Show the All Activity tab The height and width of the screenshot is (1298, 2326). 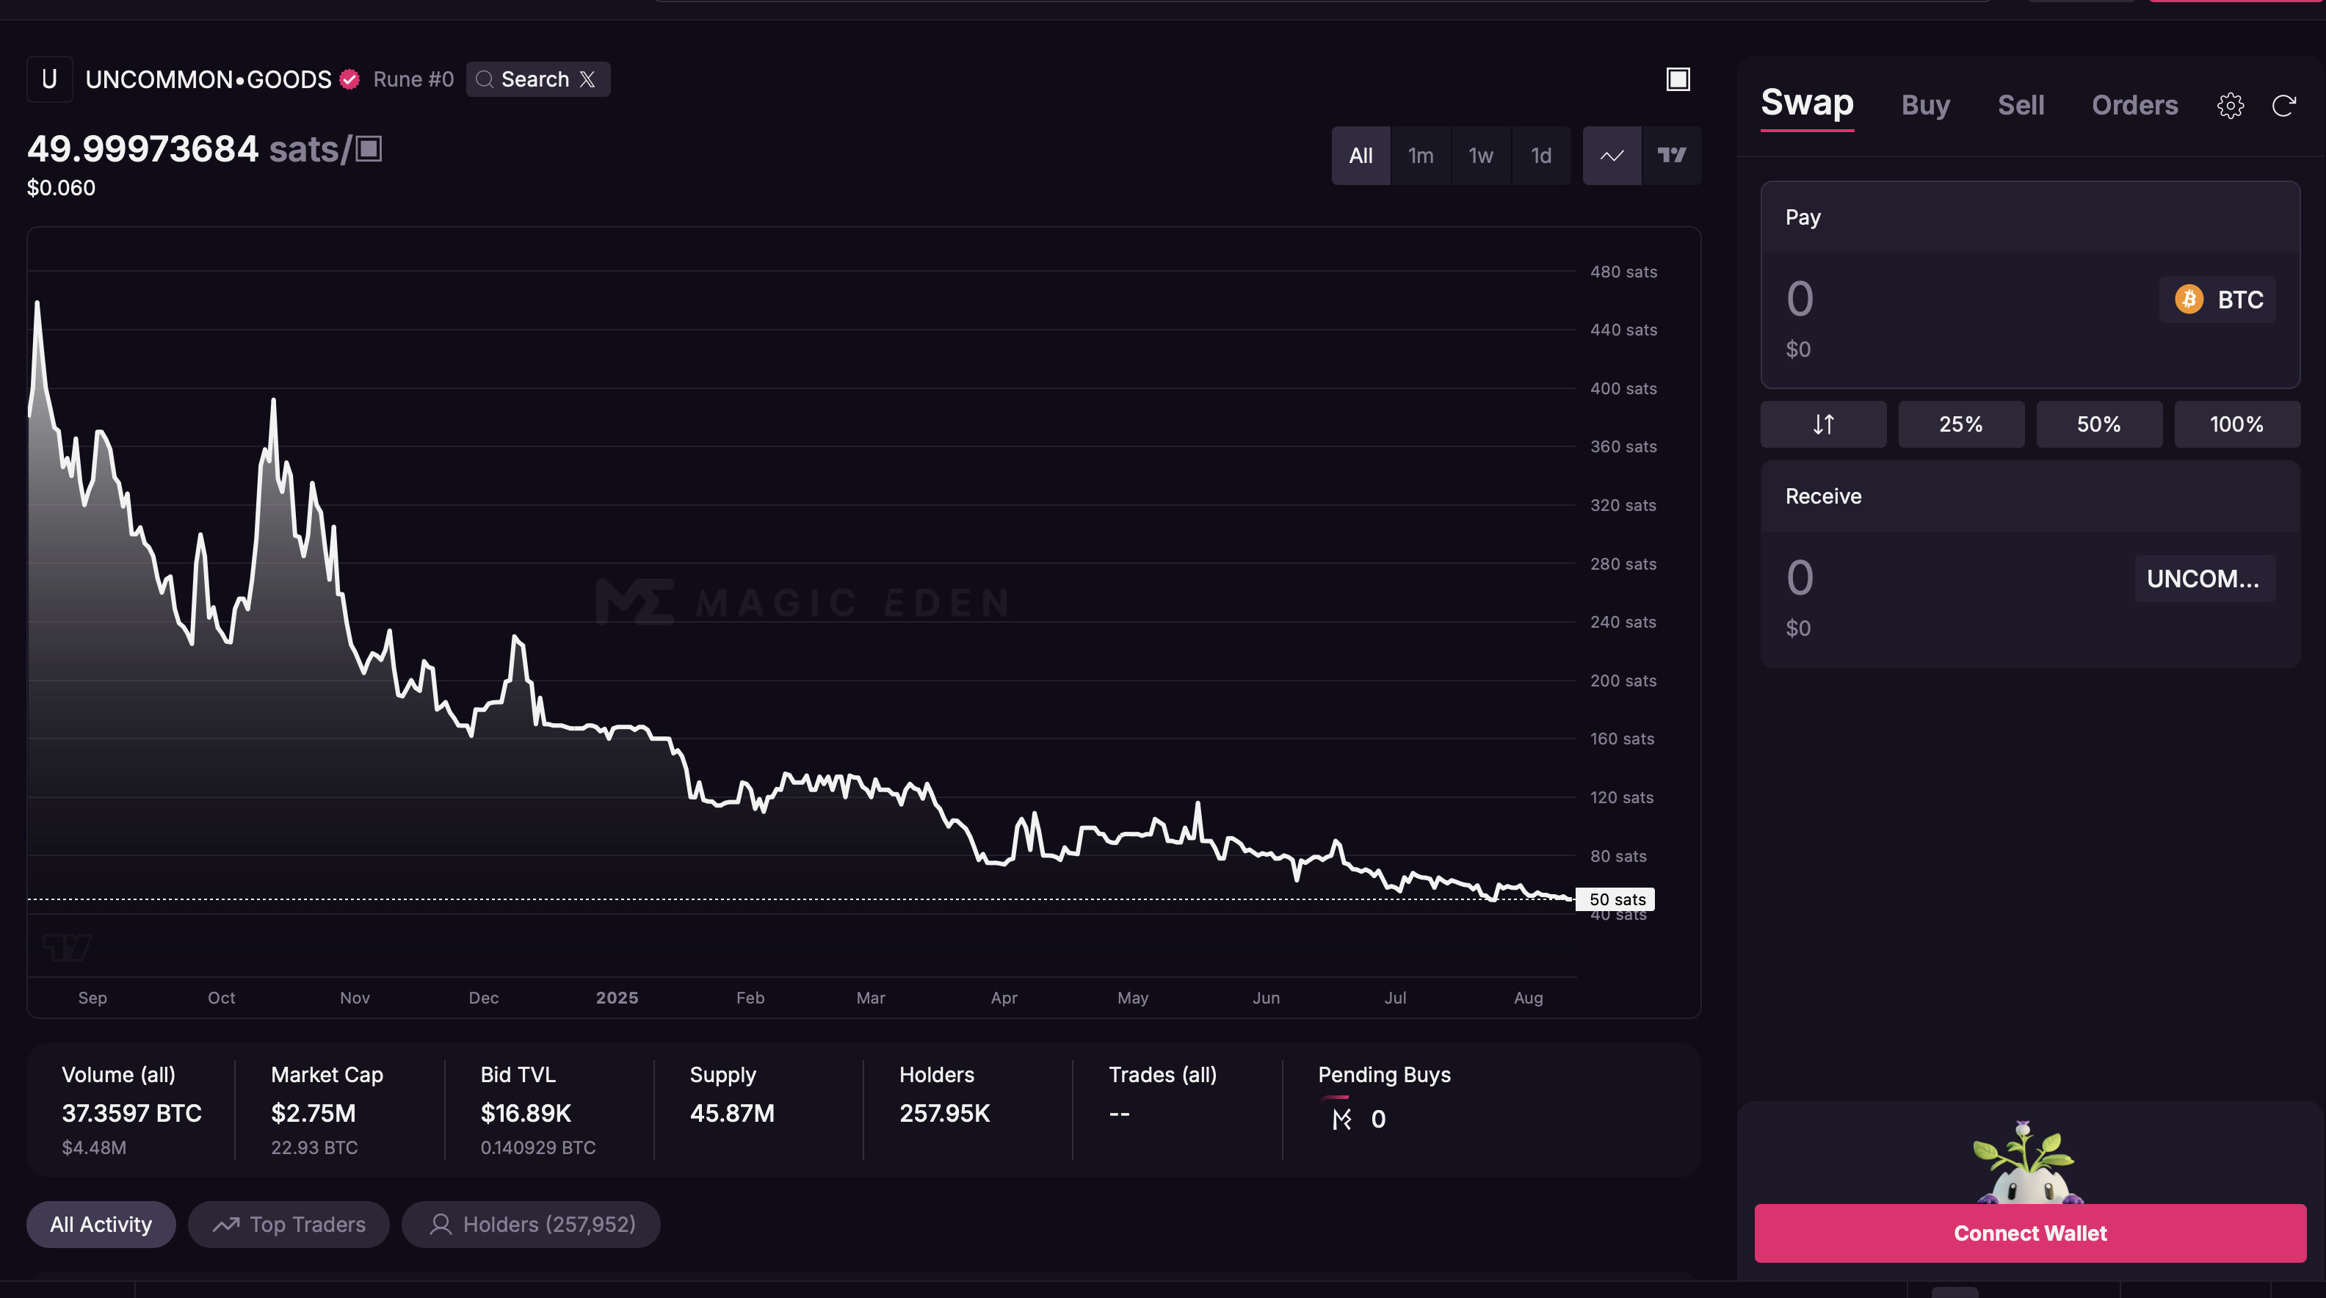click(x=101, y=1225)
